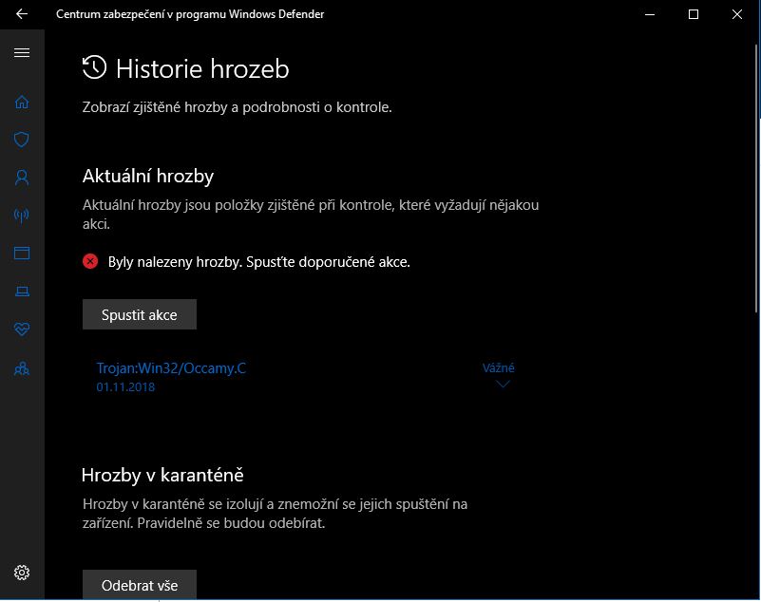Click the Spustit akce button
Image resolution: width=761 pixels, height=602 pixels.
click(x=140, y=314)
